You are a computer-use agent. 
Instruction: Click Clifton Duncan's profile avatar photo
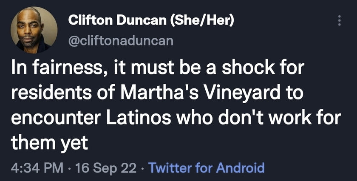(x=34, y=30)
